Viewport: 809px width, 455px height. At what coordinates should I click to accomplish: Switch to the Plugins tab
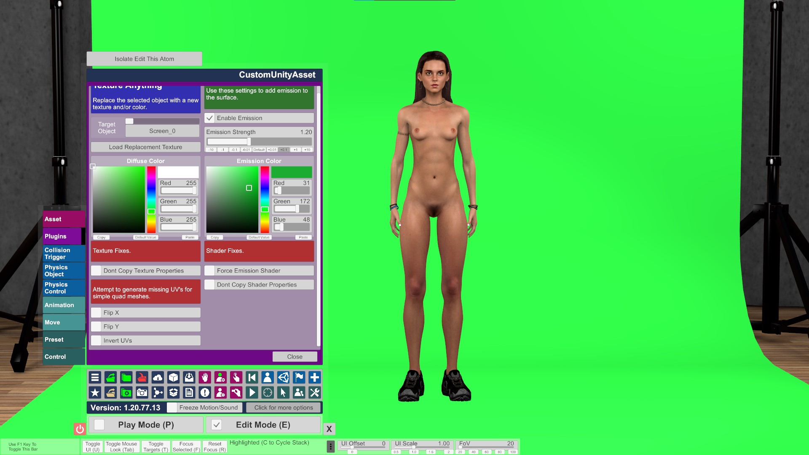pyautogui.click(x=63, y=236)
